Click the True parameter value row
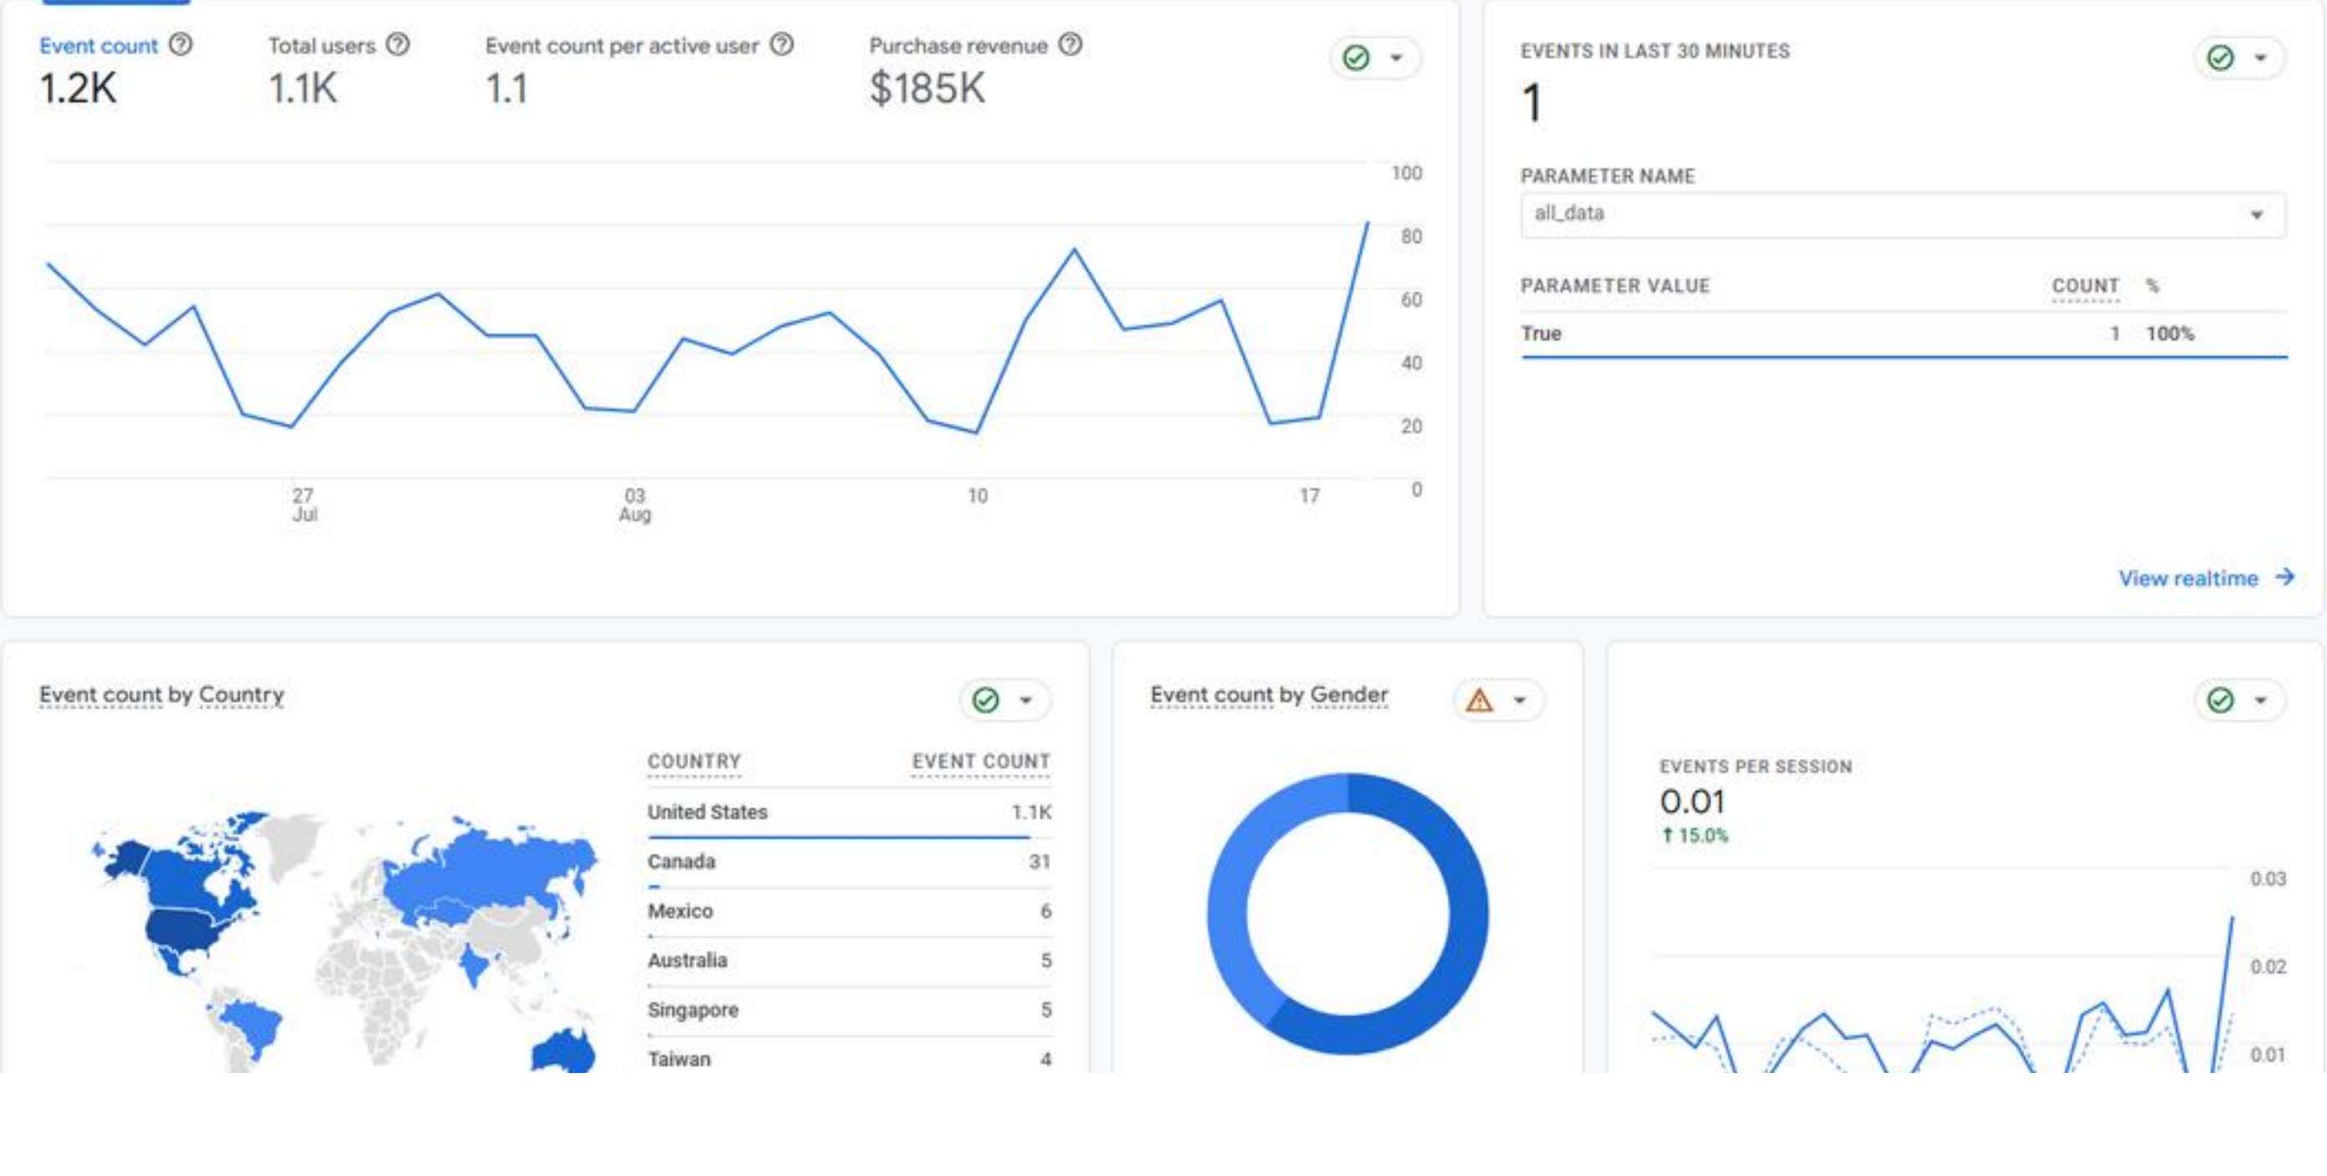Image resolution: width=2327 pixels, height=1176 pixels. tap(1903, 334)
